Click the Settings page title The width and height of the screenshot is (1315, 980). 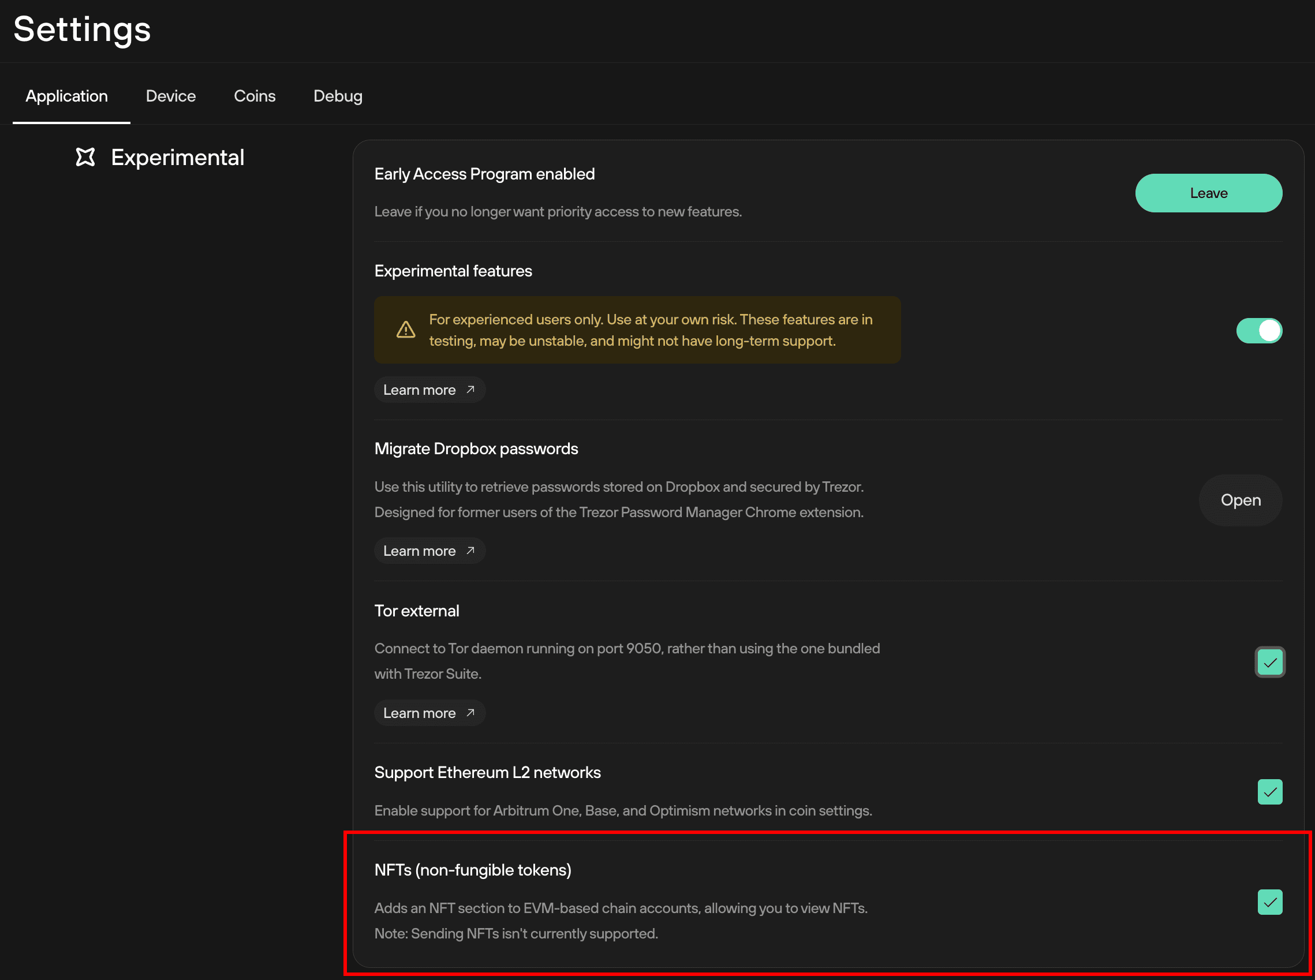[x=82, y=29]
